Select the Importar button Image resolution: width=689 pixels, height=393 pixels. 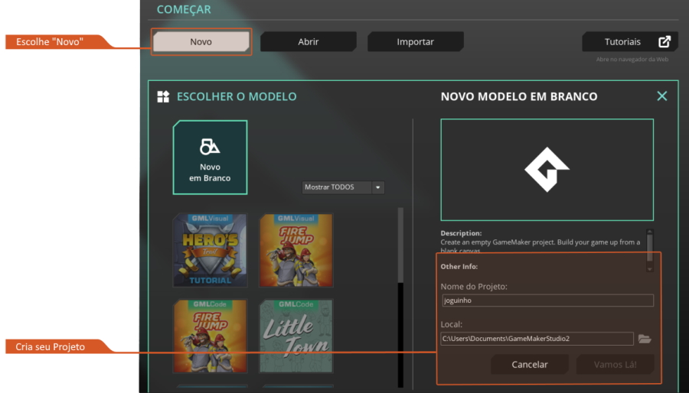416,41
